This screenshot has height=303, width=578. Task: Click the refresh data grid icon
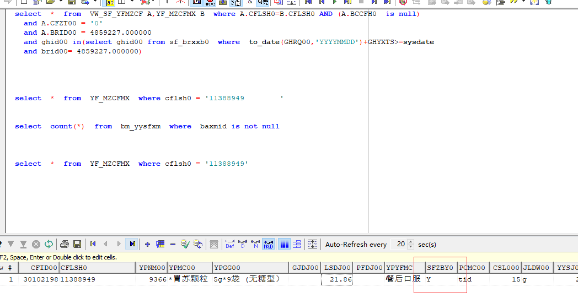[x=49, y=244]
